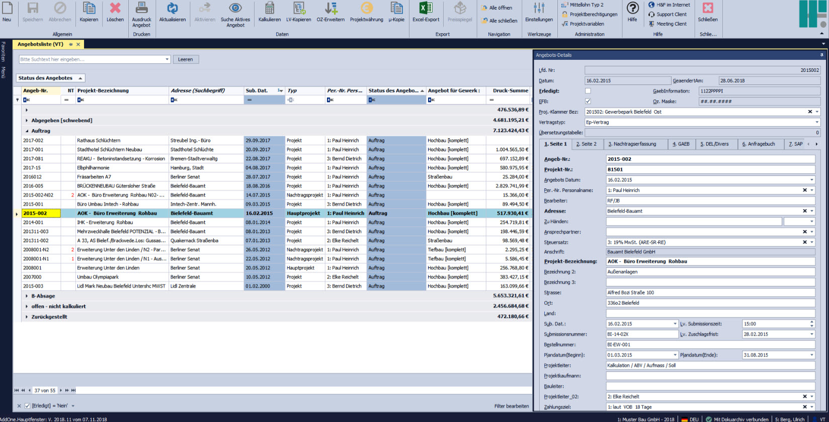The height and width of the screenshot is (422, 829).
Task: Open the Kalkulieren calculator tool
Action: pyautogui.click(x=270, y=9)
